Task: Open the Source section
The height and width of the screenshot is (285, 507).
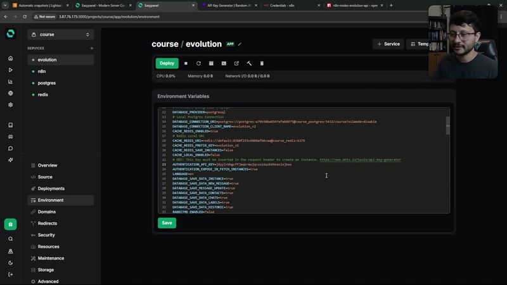Action: coord(60,177)
